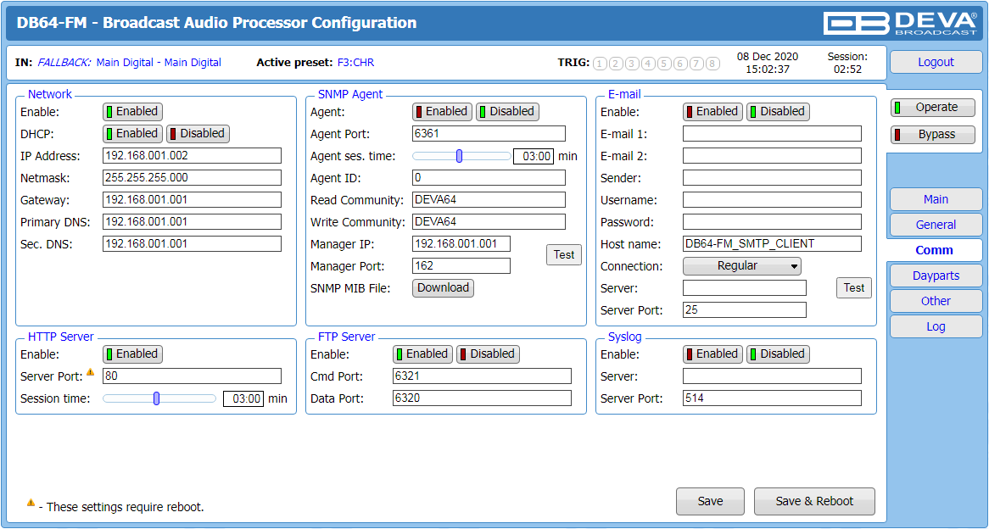989x529 pixels.
Task: Click the Gateway field
Action: pyautogui.click(x=192, y=200)
